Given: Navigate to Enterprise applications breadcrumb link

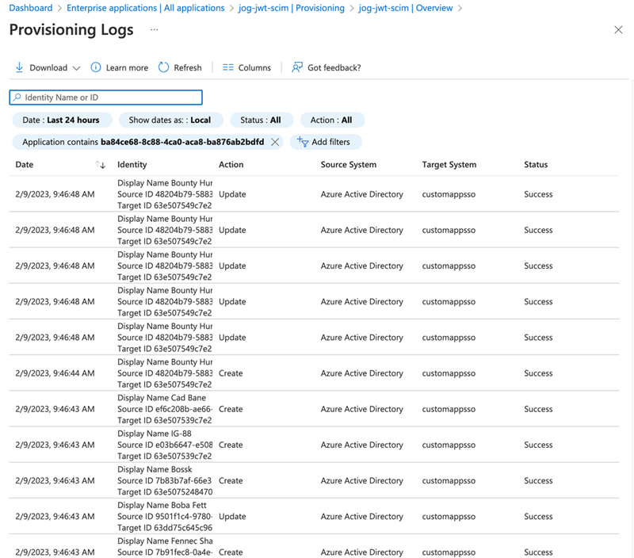Looking at the screenshot, I should tap(145, 8).
